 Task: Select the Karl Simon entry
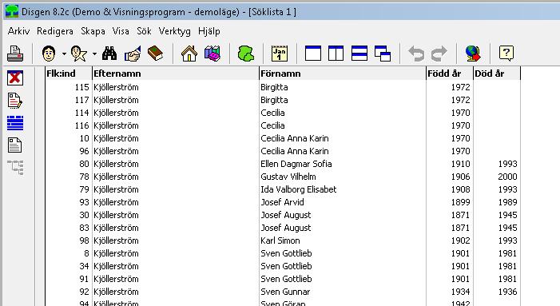pos(280,240)
